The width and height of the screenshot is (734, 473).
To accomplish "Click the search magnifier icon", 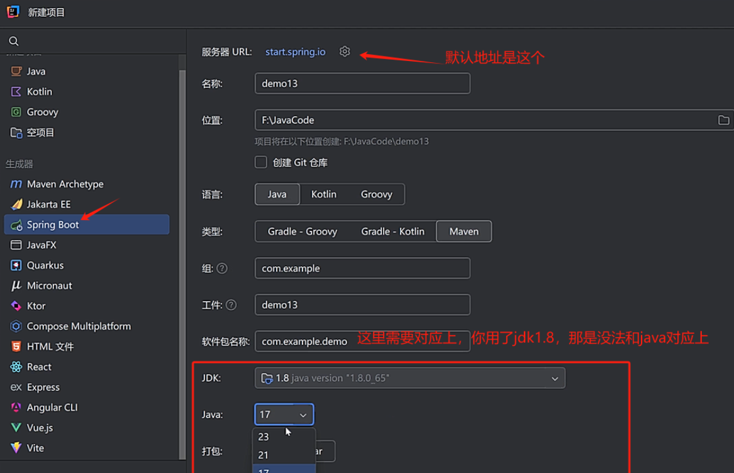I will pos(14,42).
